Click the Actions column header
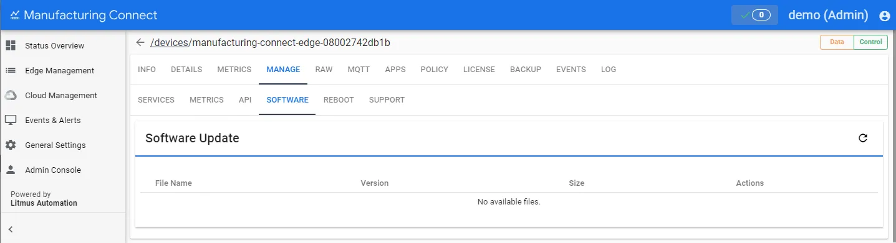896x243 pixels. click(x=750, y=183)
